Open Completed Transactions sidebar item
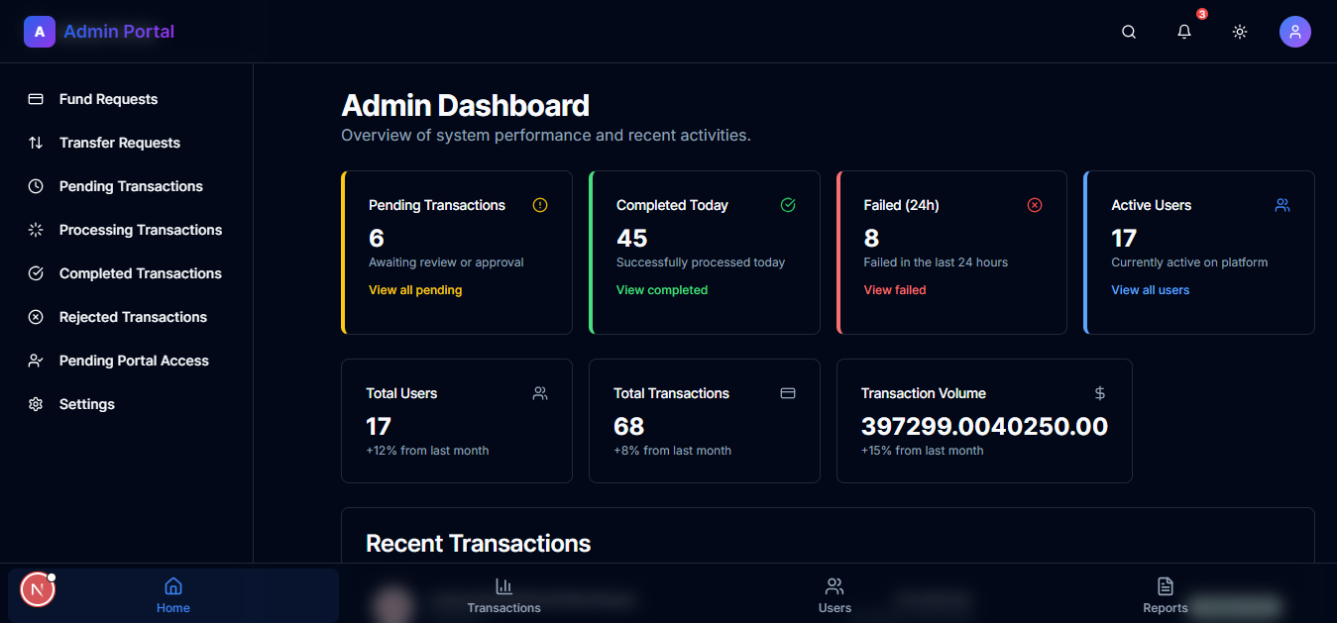This screenshot has width=1337, height=623. [126, 273]
